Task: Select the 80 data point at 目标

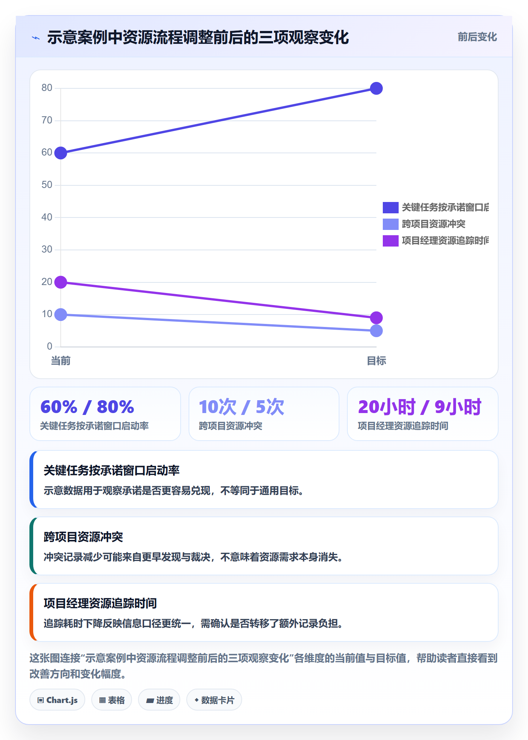Action: [x=376, y=88]
